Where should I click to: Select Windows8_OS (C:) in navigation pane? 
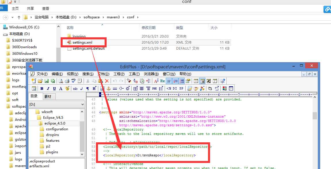pyautogui.click(x=24, y=27)
